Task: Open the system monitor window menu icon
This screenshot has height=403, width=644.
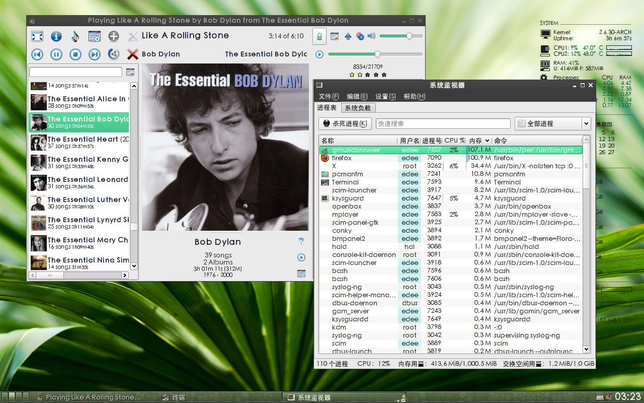Action: tap(319, 85)
